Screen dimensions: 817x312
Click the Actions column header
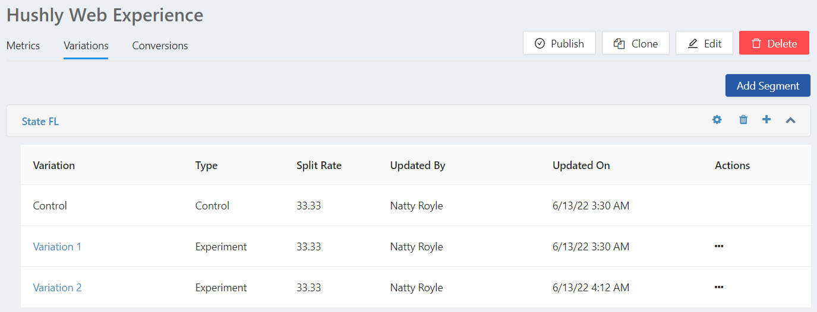pyautogui.click(x=732, y=165)
